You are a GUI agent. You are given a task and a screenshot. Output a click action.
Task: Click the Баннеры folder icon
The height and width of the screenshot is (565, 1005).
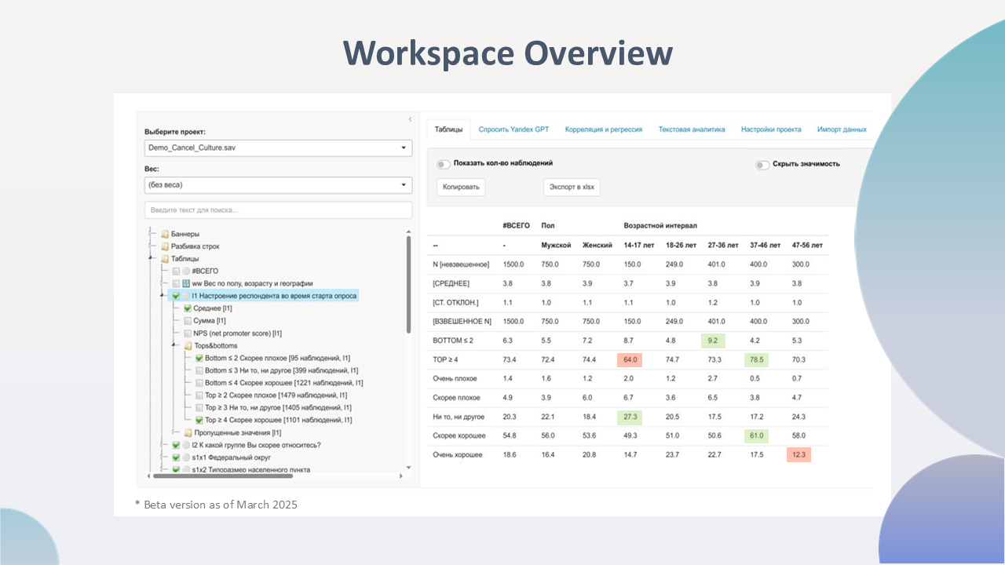point(165,234)
